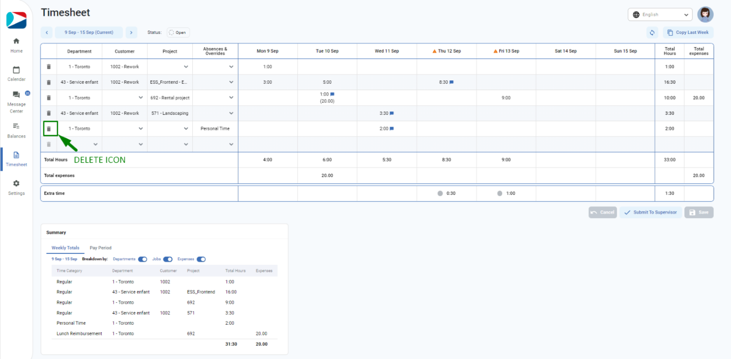The width and height of the screenshot is (731, 359).
Task: Click the refresh timesheet icon
Action: click(652, 32)
